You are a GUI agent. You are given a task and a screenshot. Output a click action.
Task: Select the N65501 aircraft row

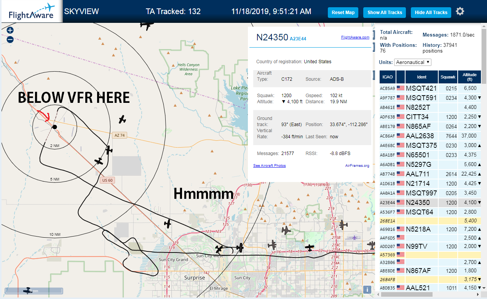coord(430,155)
